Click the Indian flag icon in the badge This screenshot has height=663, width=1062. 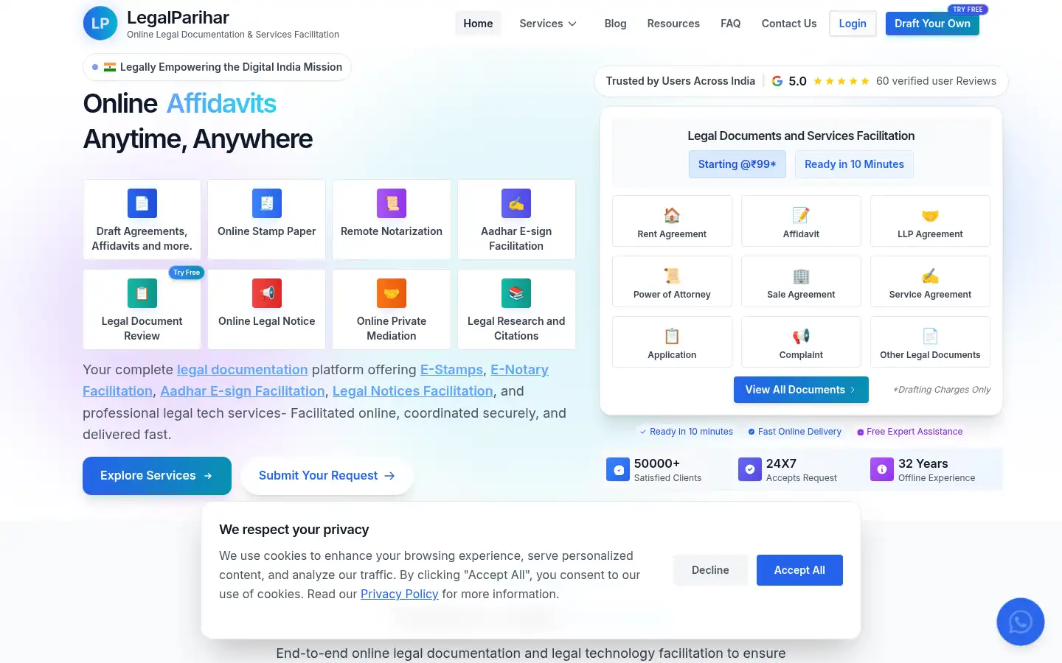point(110,67)
